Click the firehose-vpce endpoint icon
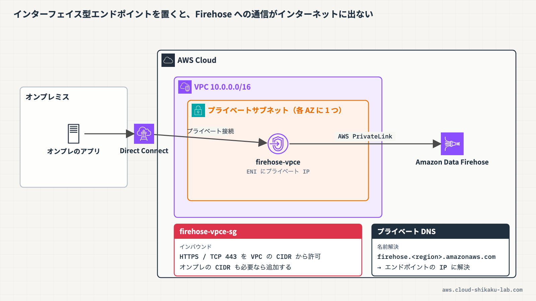This screenshot has width=536, height=301. pos(278,144)
